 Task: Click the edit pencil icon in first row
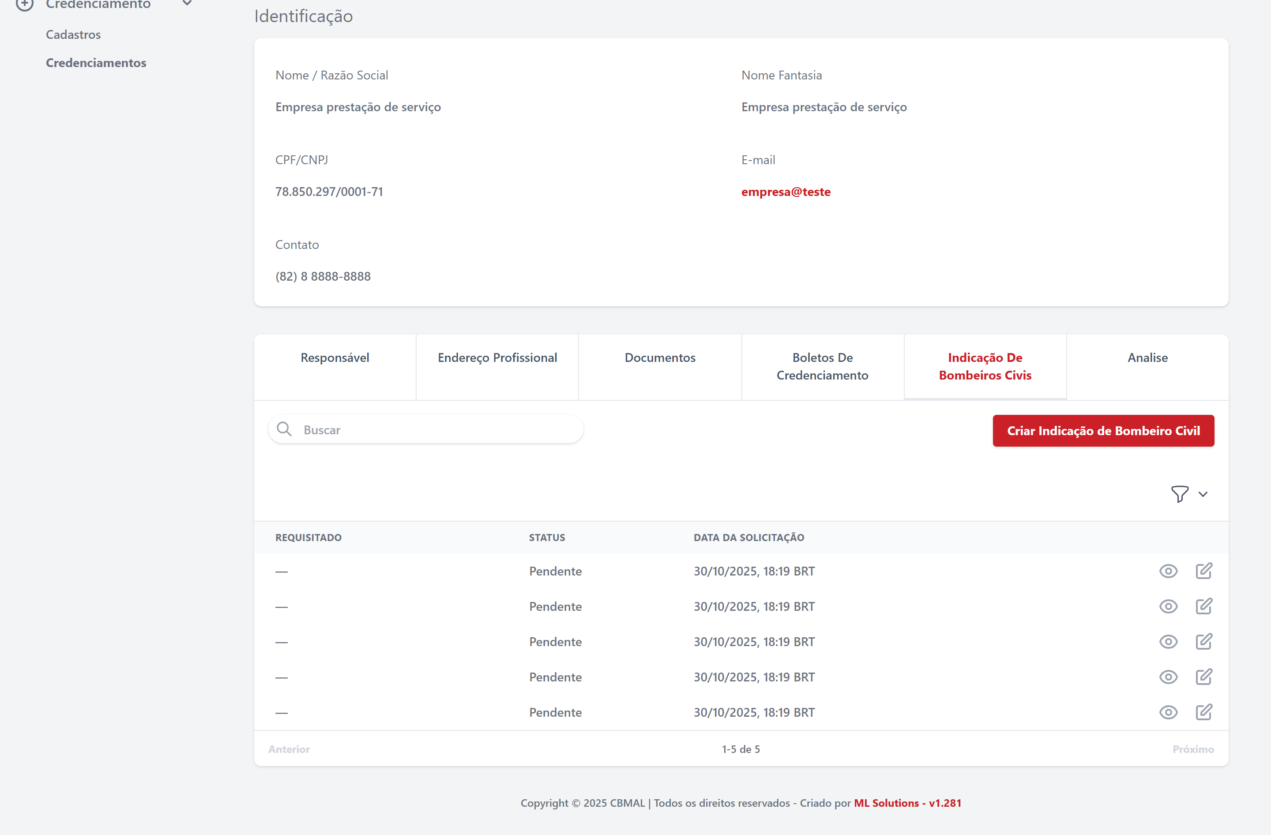pyautogui.click(x=1203, y=571)
